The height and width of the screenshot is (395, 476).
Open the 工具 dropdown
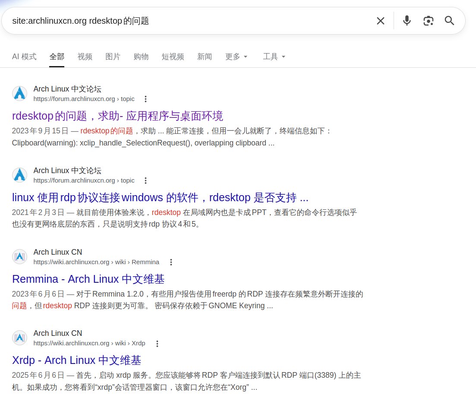click(274, 57)
